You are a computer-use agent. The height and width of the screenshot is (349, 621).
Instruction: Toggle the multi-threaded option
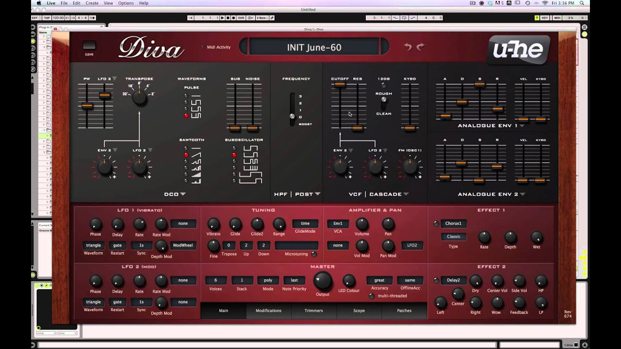click(x=372, y=296)
